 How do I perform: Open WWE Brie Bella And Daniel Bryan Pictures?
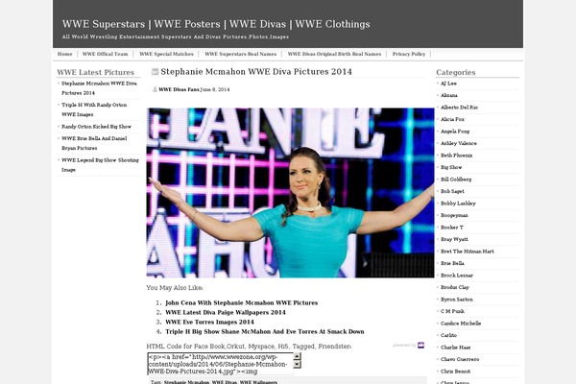94,143
